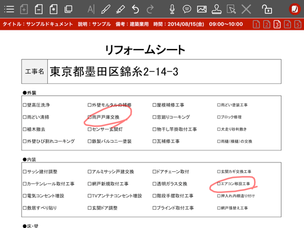Check the 外壁ひび割れコーキング checkbox
The height and width of the screenshot is (228, 304).
pyautogui.click(x=25, y=142)
